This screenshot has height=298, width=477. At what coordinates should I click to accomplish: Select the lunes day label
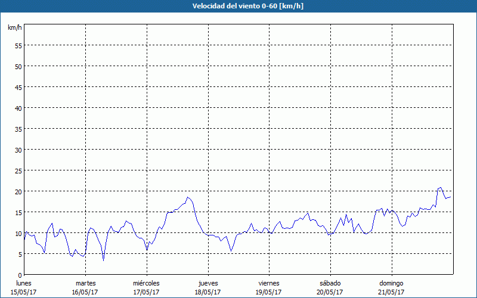(24, 283)
